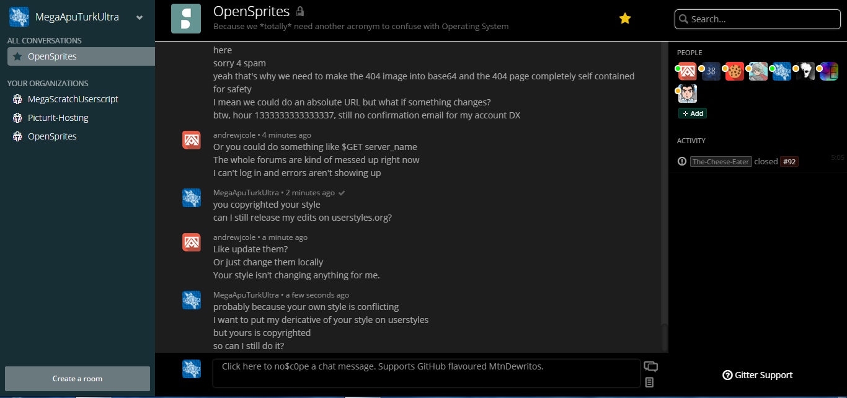Viewport: 847px width, 398px height.
Task: Click into the chat message text box
Action: tap(425, 373)
